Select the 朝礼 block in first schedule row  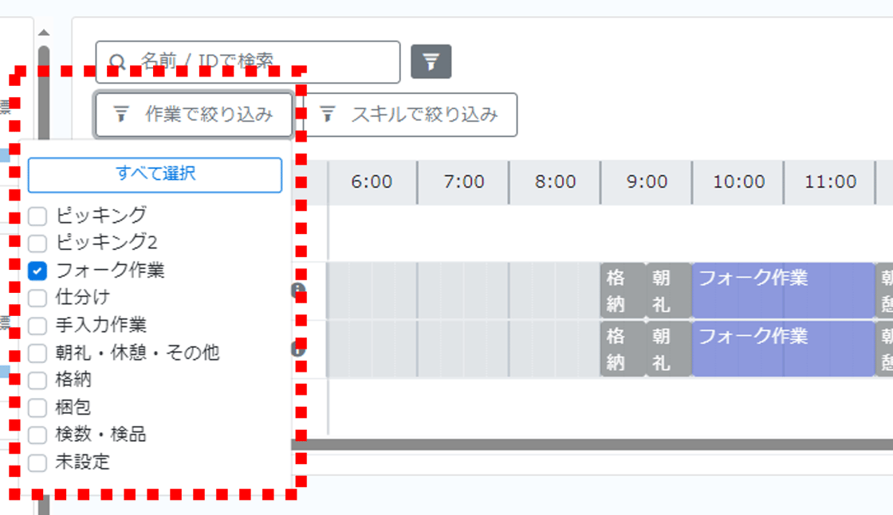(669, 291)
